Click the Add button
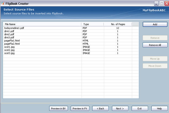The width and height of the screenshot is (169, 113). click(155, 25)
